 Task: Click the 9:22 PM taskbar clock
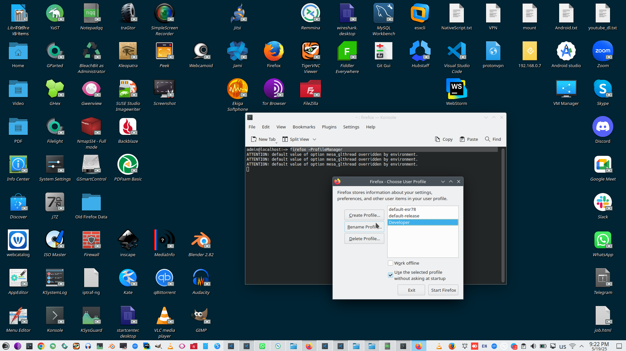tap(599, 346)
